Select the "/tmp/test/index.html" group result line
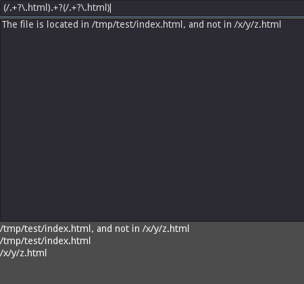This screenshot has width=304, height=284. pyautogui.click(x=45, y=241)
